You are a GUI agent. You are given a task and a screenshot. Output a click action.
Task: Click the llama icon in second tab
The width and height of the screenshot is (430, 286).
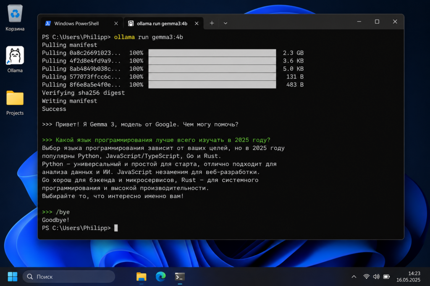(131, 23)
